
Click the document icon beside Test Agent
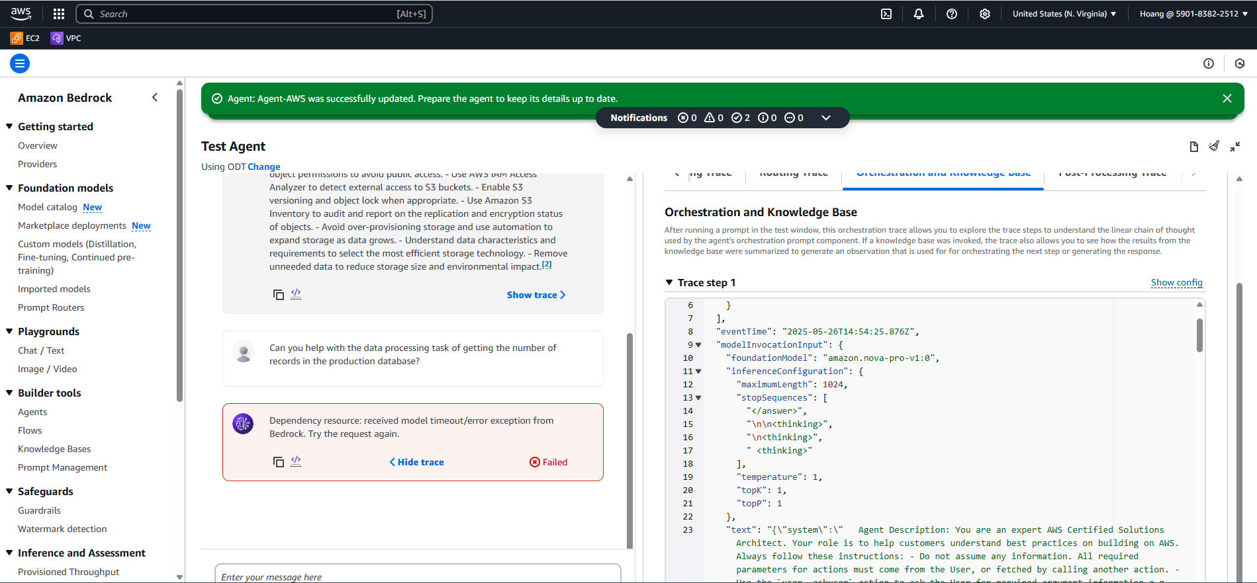[x=1194, y=147]
